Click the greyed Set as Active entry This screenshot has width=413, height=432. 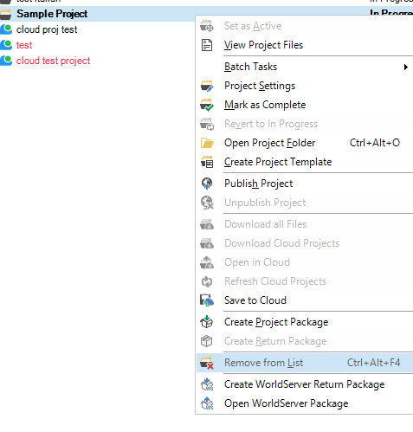305,26
